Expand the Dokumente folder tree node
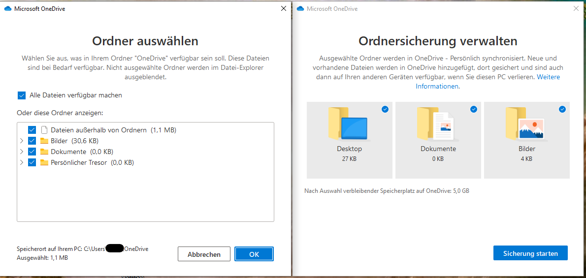586x278 pixels. coord(21,152)
